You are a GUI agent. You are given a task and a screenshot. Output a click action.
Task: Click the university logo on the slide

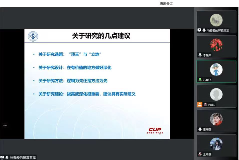(33, 36)
